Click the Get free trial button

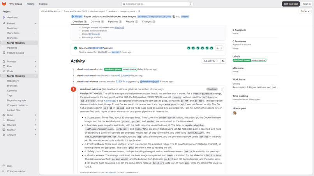click(x=291, y=4)
